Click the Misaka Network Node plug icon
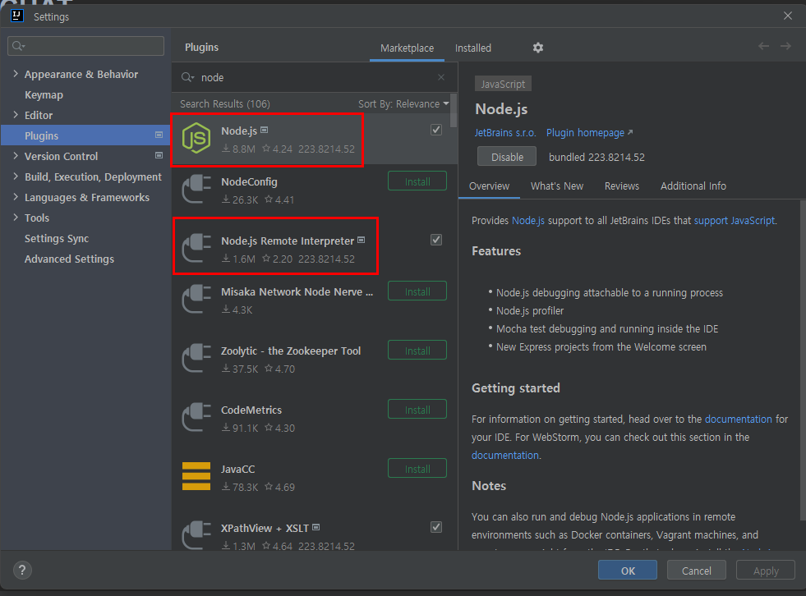The width and height of the screenshot is (806, 596). point(196,299)
